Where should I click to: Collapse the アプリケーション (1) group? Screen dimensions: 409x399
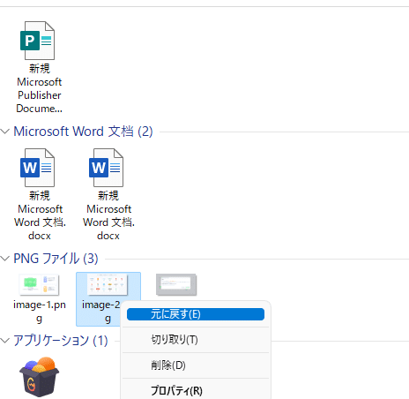point(5,341)
